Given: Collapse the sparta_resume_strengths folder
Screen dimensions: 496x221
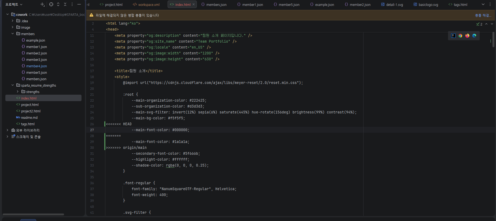Looking at the screenshot, I should (x=13, y=85).
